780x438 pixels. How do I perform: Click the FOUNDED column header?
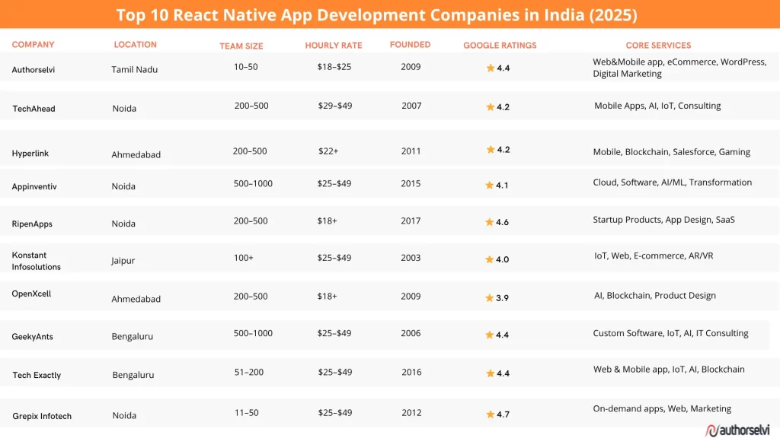tap(411, 43)
